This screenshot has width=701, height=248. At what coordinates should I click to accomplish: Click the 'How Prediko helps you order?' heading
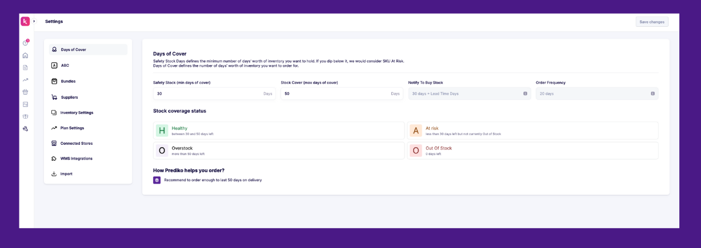point(189,170)
